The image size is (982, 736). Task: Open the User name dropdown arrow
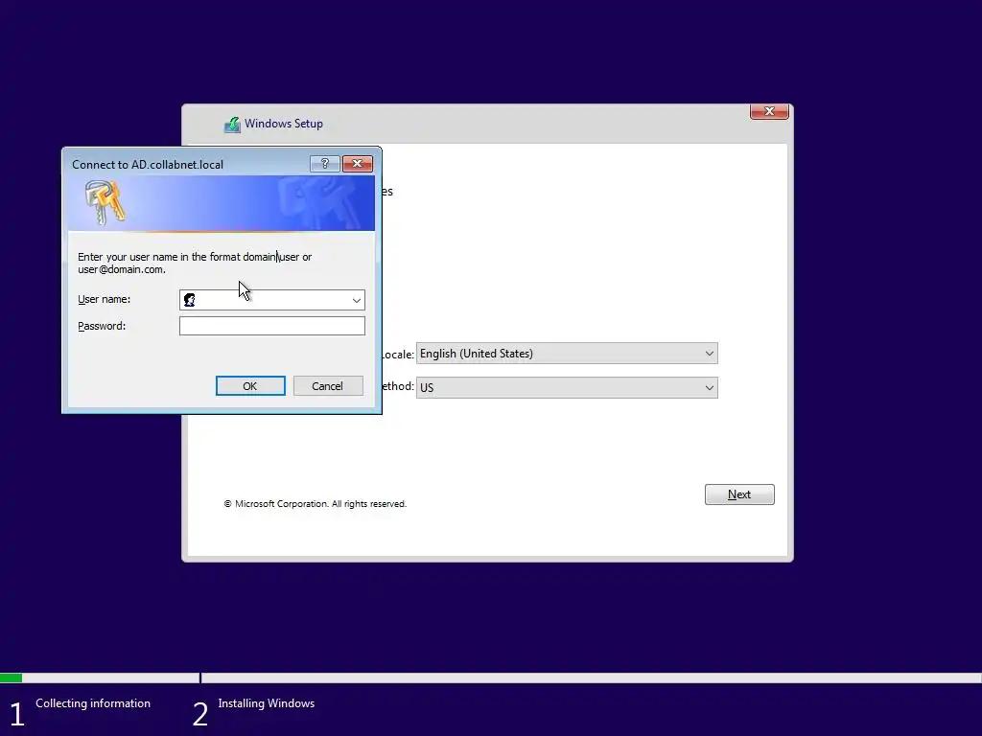click(x=357, y=300)
